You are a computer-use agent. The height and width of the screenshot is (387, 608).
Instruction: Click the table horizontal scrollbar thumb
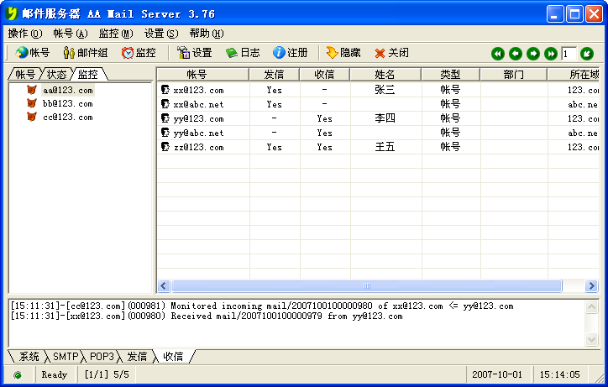click(x=367, y=286)
